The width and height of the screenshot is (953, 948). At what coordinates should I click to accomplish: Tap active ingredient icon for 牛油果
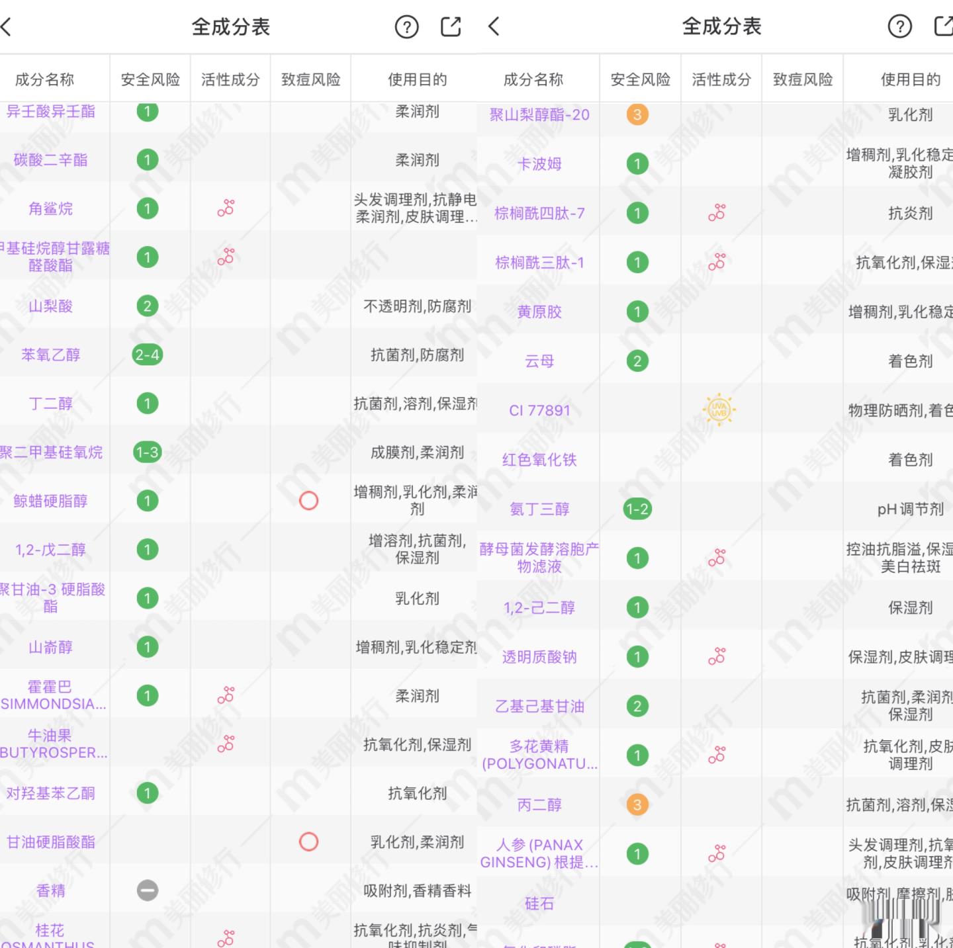[226, 744]
